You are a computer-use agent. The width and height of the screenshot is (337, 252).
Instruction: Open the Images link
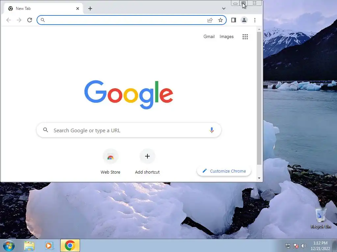click(226, 37)
